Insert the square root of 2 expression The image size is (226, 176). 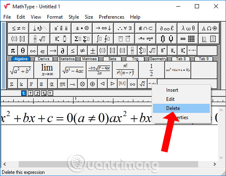coord(142,84)
